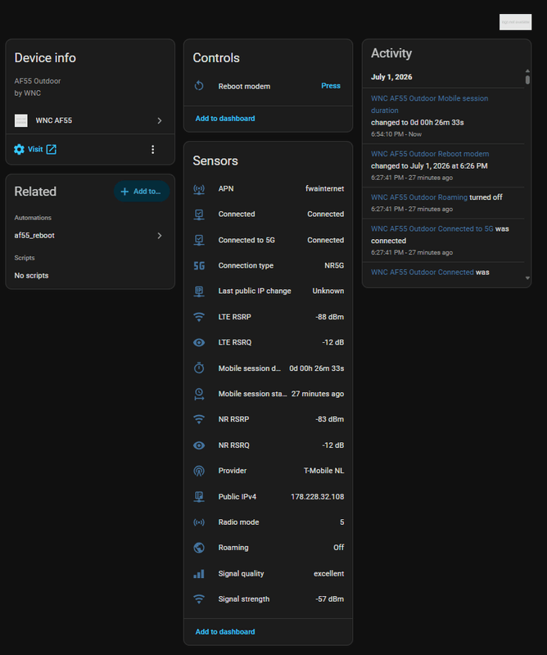Screen dimensions: 547x655
Task: Open the three-dot device menu
Action: [x=152, y=150]
